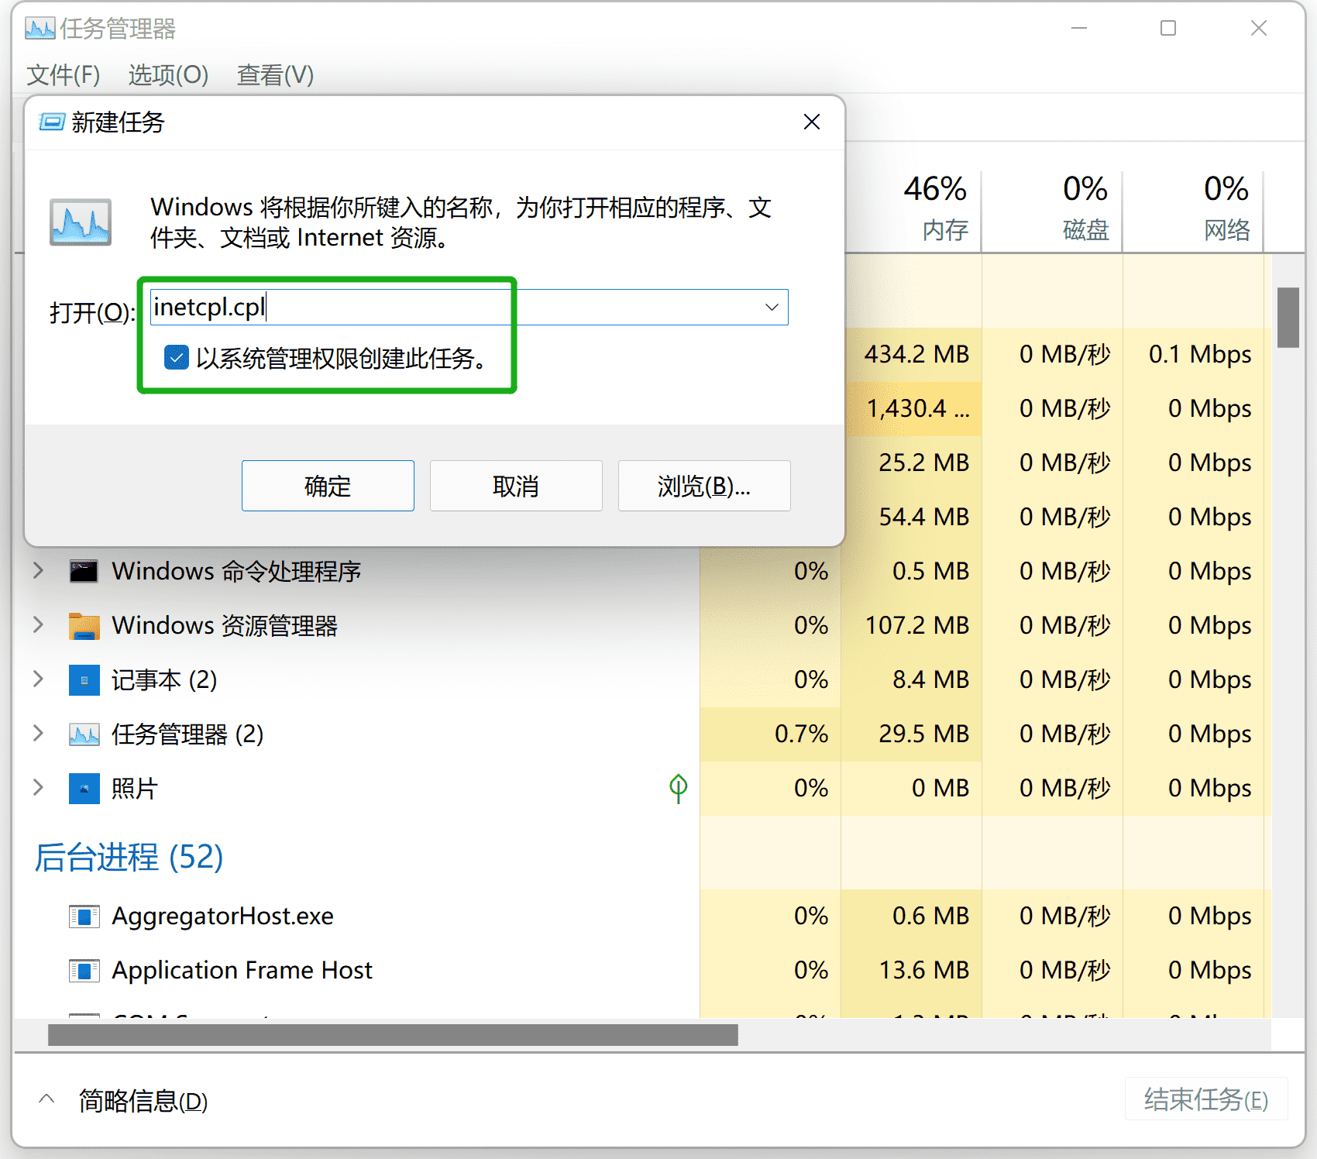The width and height of the screenshot is (1317, 1159).
Task: Click the Windows 资源管理器 folder icon
Action: tap(84, 626)
